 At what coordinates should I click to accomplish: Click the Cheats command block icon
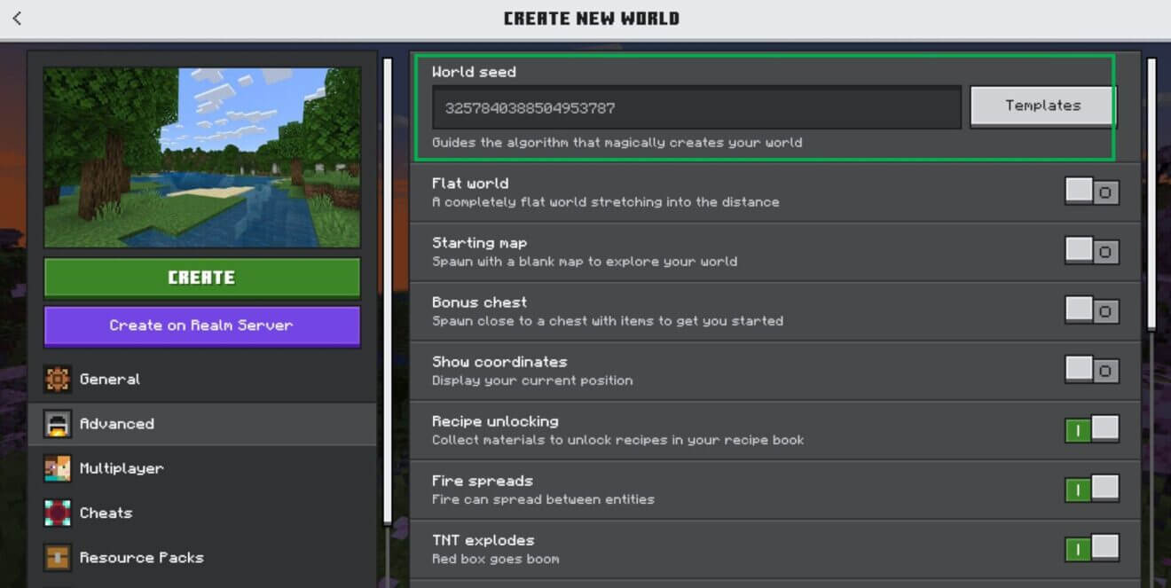coord(58,513)
